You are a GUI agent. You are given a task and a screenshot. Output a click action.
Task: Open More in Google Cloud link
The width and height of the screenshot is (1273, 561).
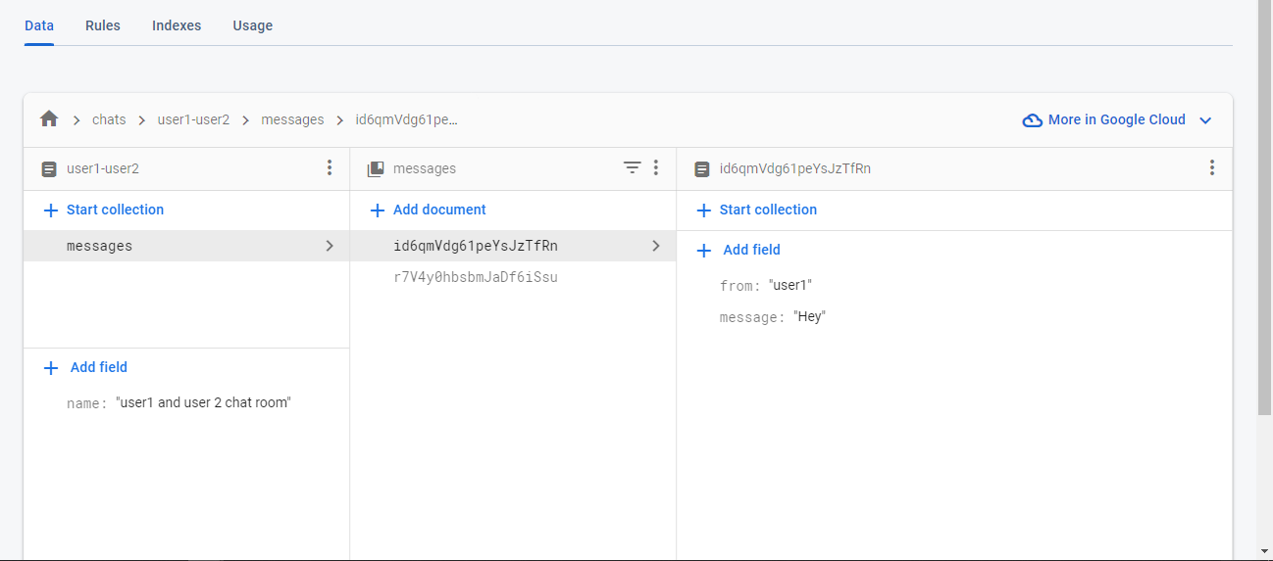click(x=1117, y=119)
